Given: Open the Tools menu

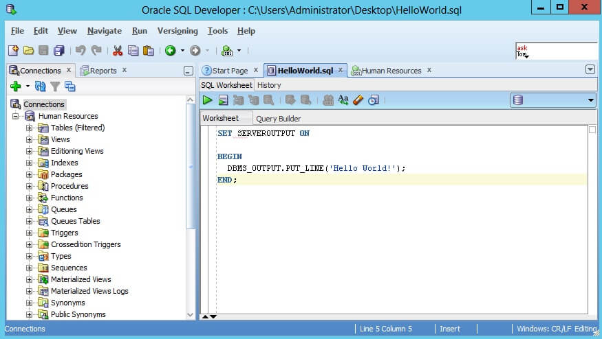Looking at the screenshot, I should (217, 31).
